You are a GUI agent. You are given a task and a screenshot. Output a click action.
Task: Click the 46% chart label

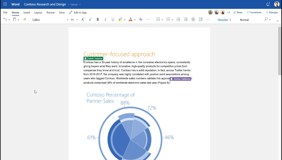coord(169,137)
